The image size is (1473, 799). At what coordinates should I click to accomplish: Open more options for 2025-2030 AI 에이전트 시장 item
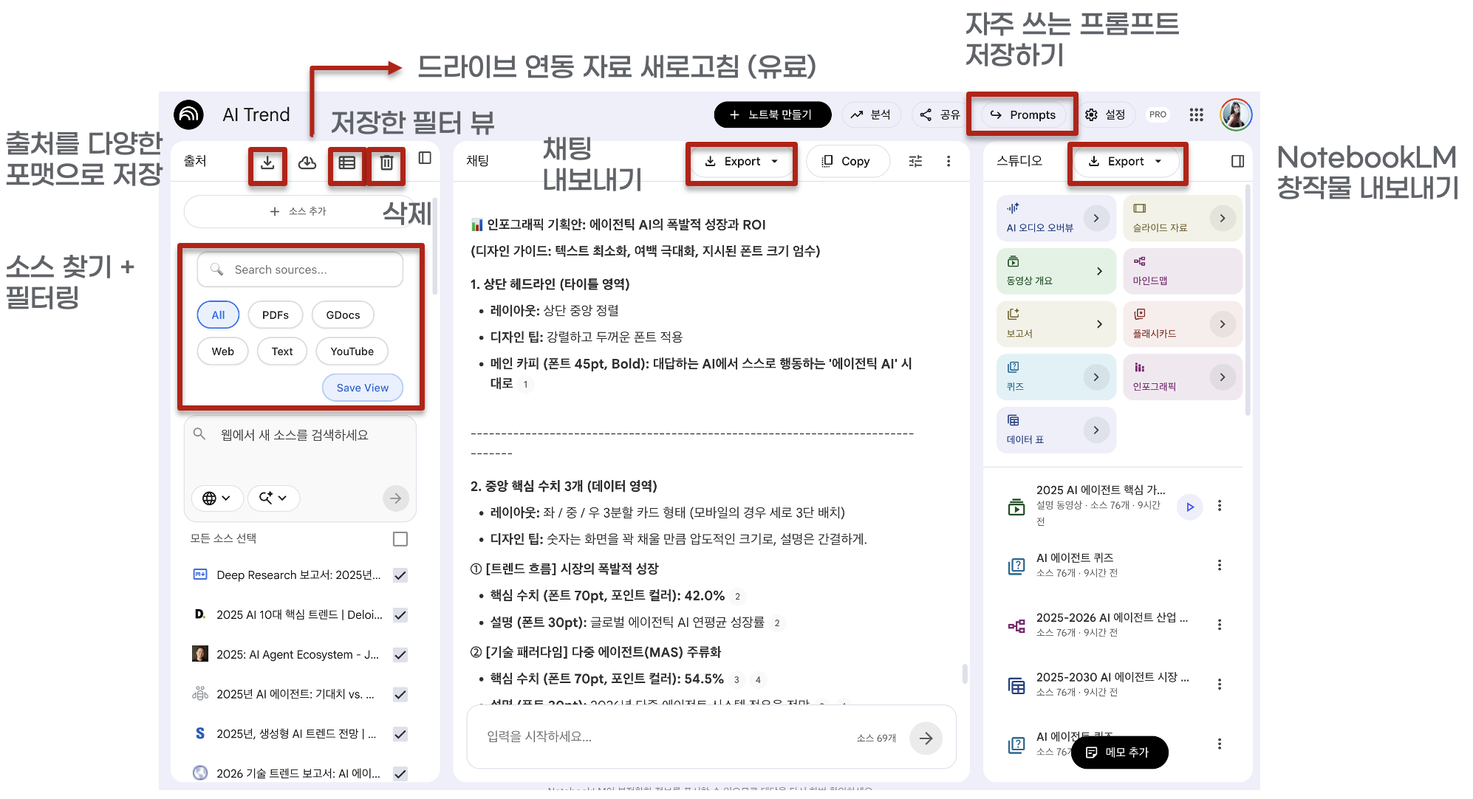pos(1220,685)
